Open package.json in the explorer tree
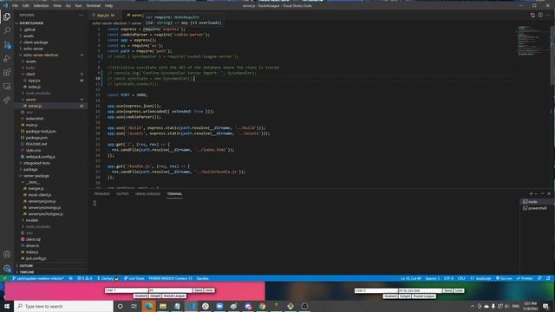This screenshot has width=555, height=312. point(36,138)
